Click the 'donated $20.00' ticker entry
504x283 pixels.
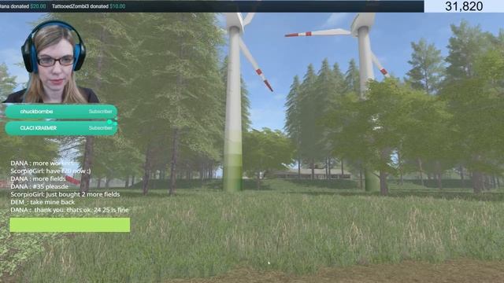coord(23,6)
